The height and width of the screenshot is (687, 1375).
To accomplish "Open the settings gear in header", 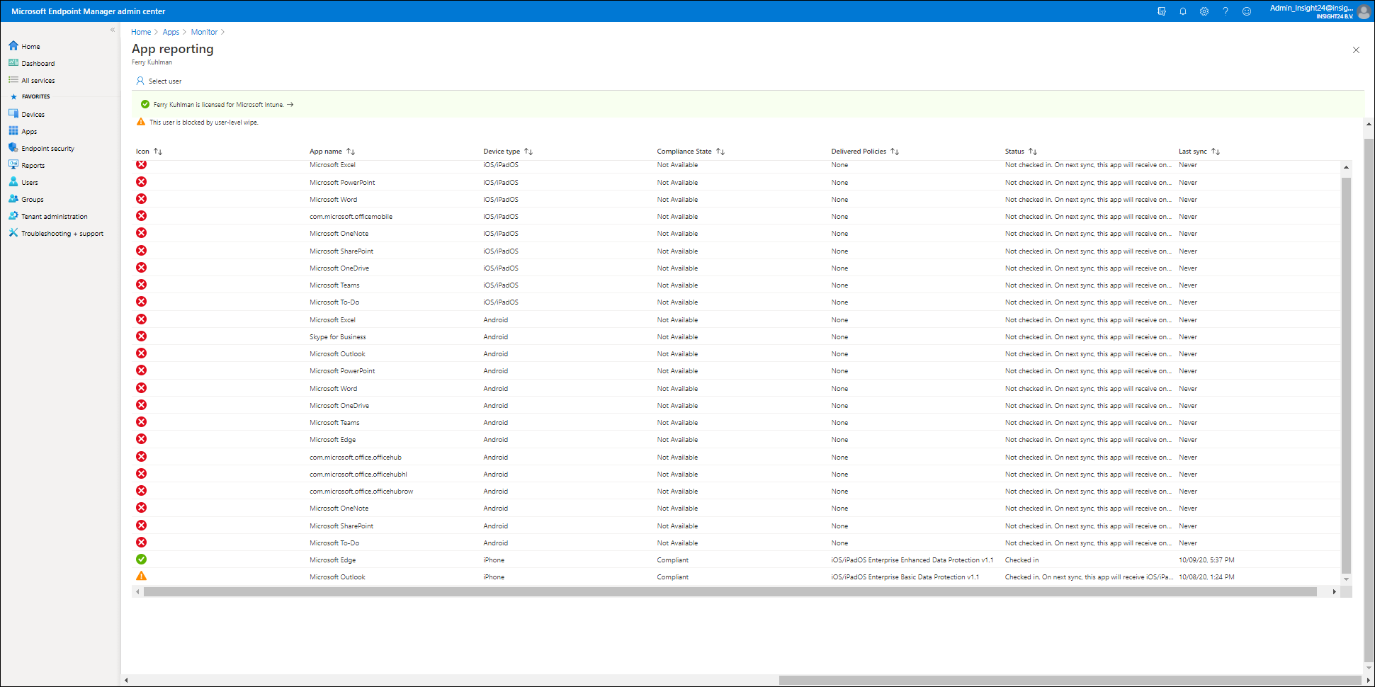I will (x=1204, y=11).
